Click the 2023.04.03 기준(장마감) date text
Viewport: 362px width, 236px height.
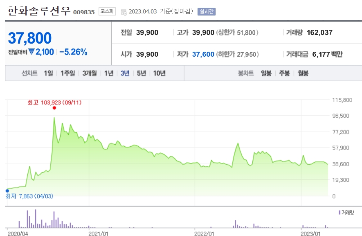(x=161, y=11)
